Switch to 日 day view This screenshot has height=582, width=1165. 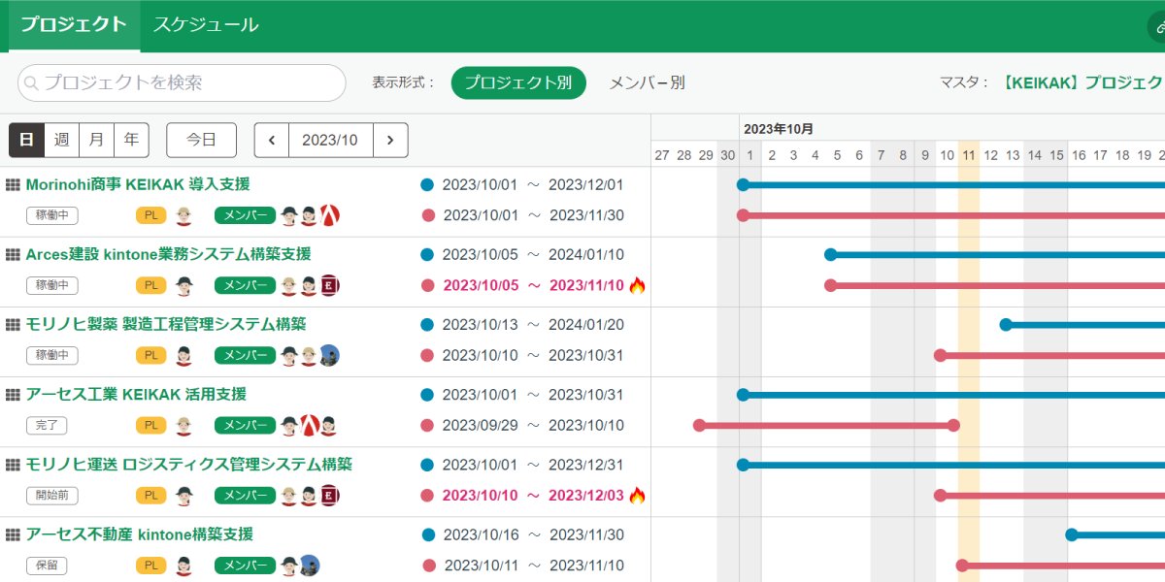click(26, 140)
